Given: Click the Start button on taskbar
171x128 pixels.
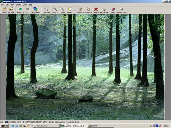Looking at the screenshot, I should point(5,126).
